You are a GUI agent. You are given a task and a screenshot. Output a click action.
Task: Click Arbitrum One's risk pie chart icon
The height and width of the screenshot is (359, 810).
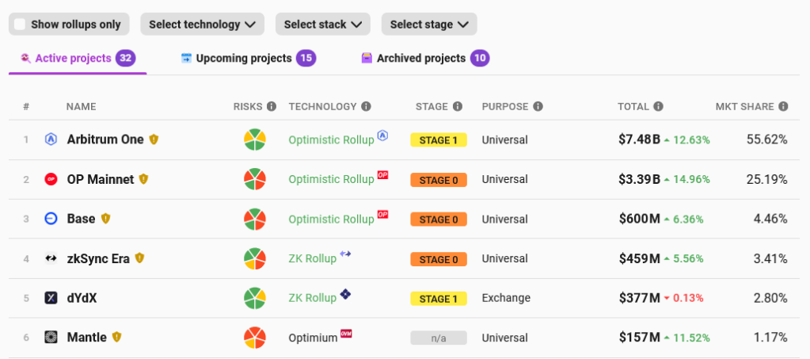(x=254, y=139)
